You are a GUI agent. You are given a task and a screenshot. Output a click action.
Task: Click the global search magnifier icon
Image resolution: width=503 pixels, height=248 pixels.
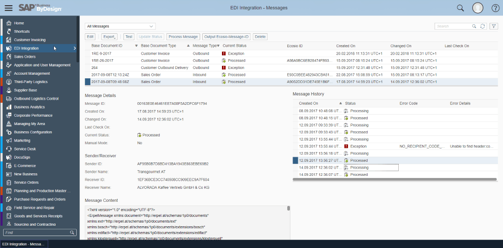point(460,8)
